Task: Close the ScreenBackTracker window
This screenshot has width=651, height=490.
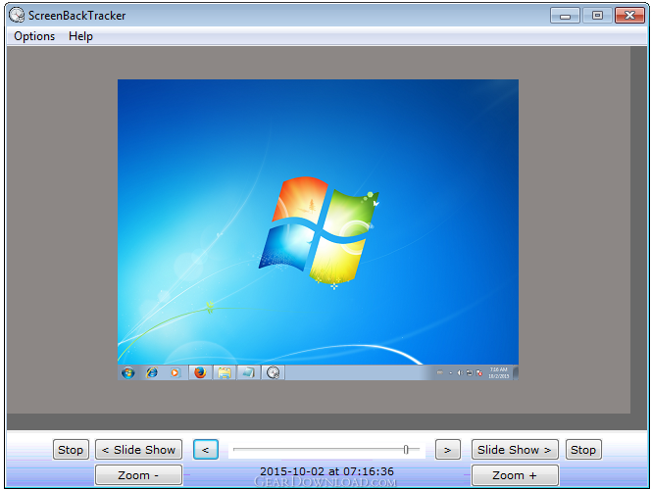Action: pos(629,16)
